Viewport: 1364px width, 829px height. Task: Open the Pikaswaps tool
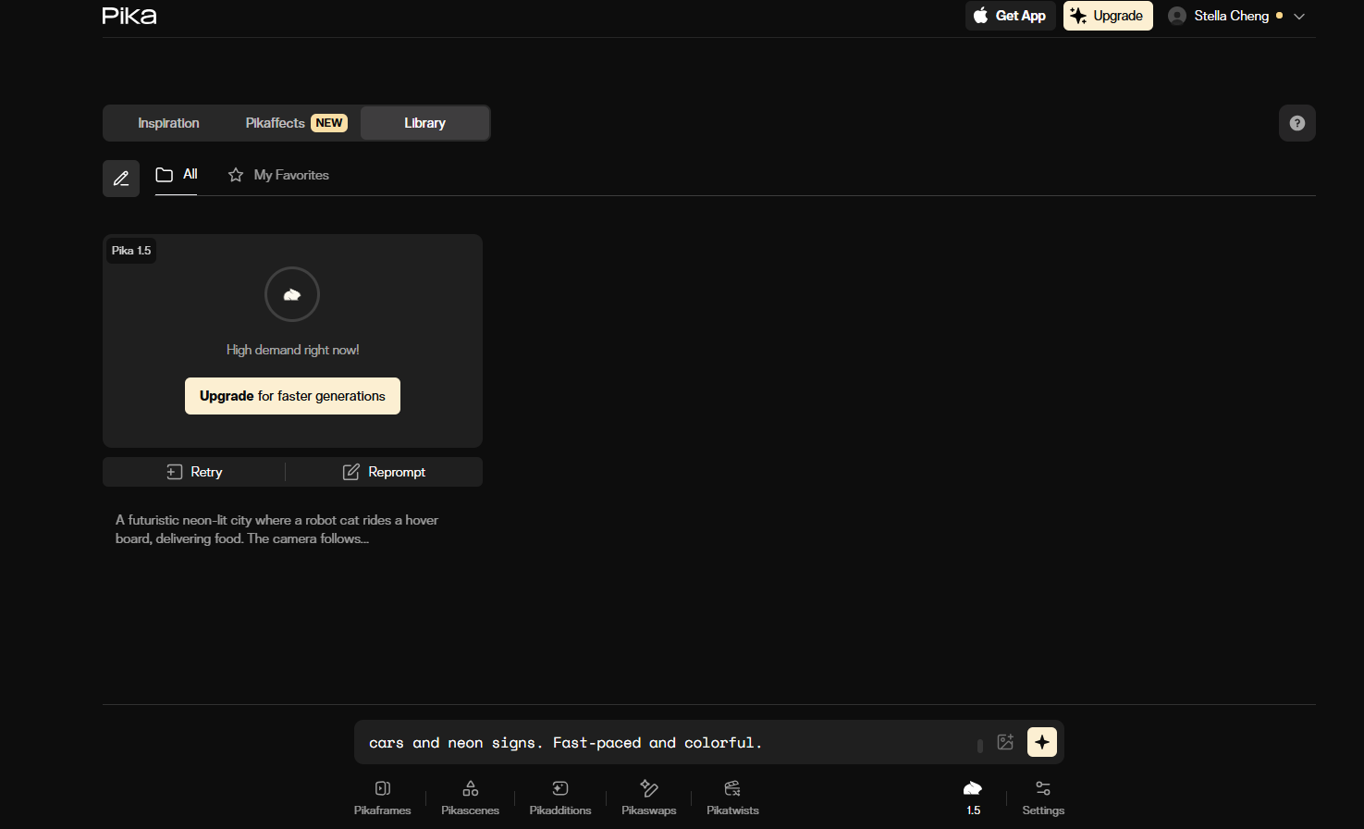tap(648, 798)
